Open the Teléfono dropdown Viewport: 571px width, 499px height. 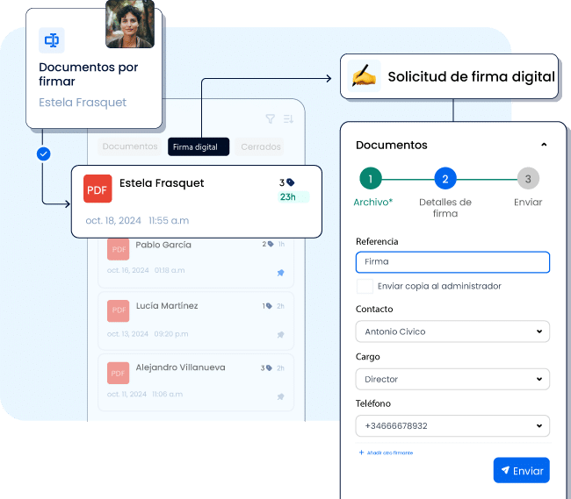point(452,426)
